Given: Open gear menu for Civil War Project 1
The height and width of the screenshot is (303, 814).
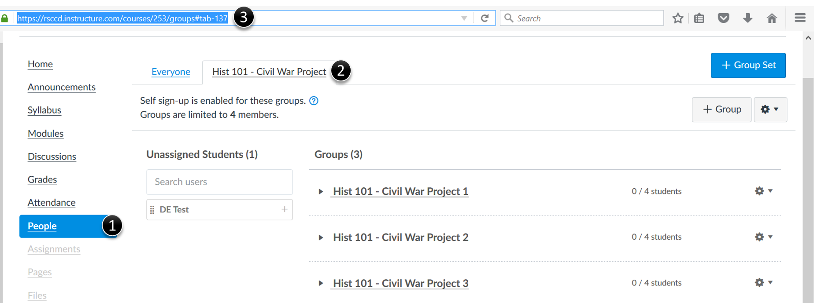Looking at the screenshot, I should coord(763,191).
